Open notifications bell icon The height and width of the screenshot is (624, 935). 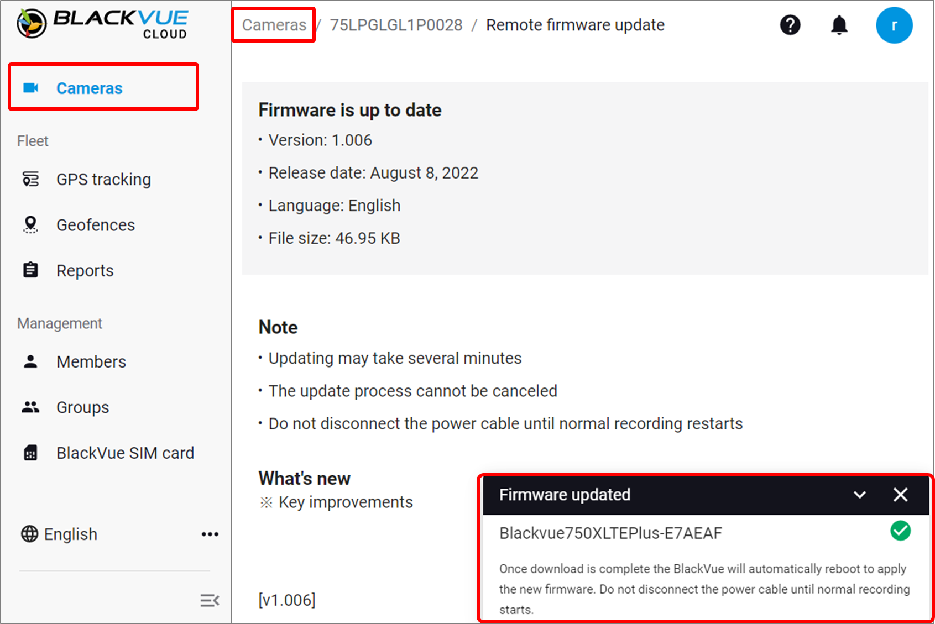pos(839,25)
